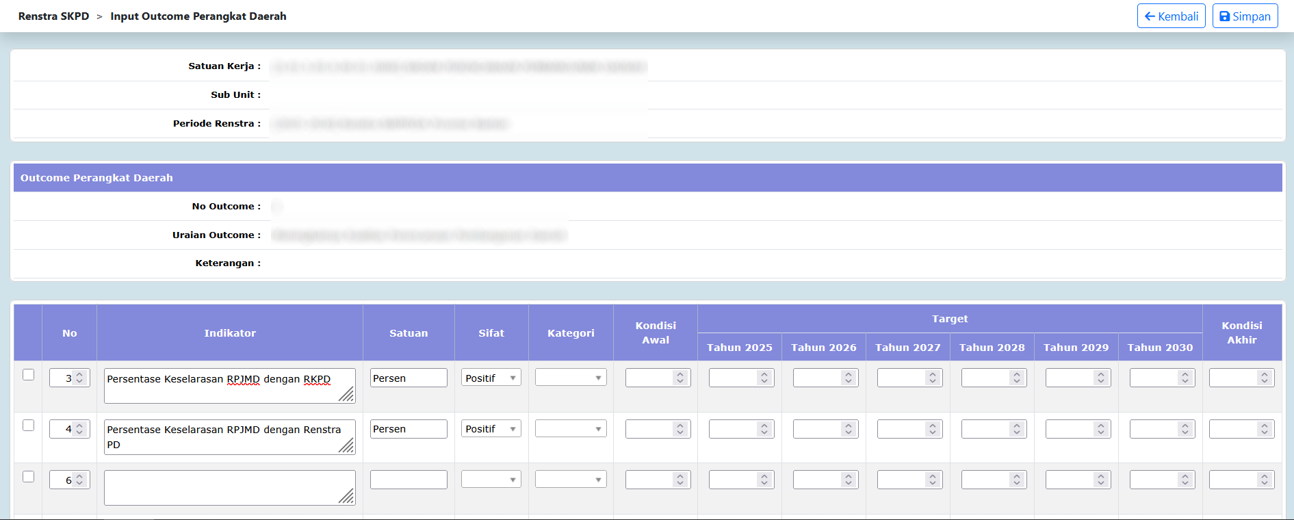Click No stepper arrows in row 3
Screen dimensions: 1294x520
[79, 378]
